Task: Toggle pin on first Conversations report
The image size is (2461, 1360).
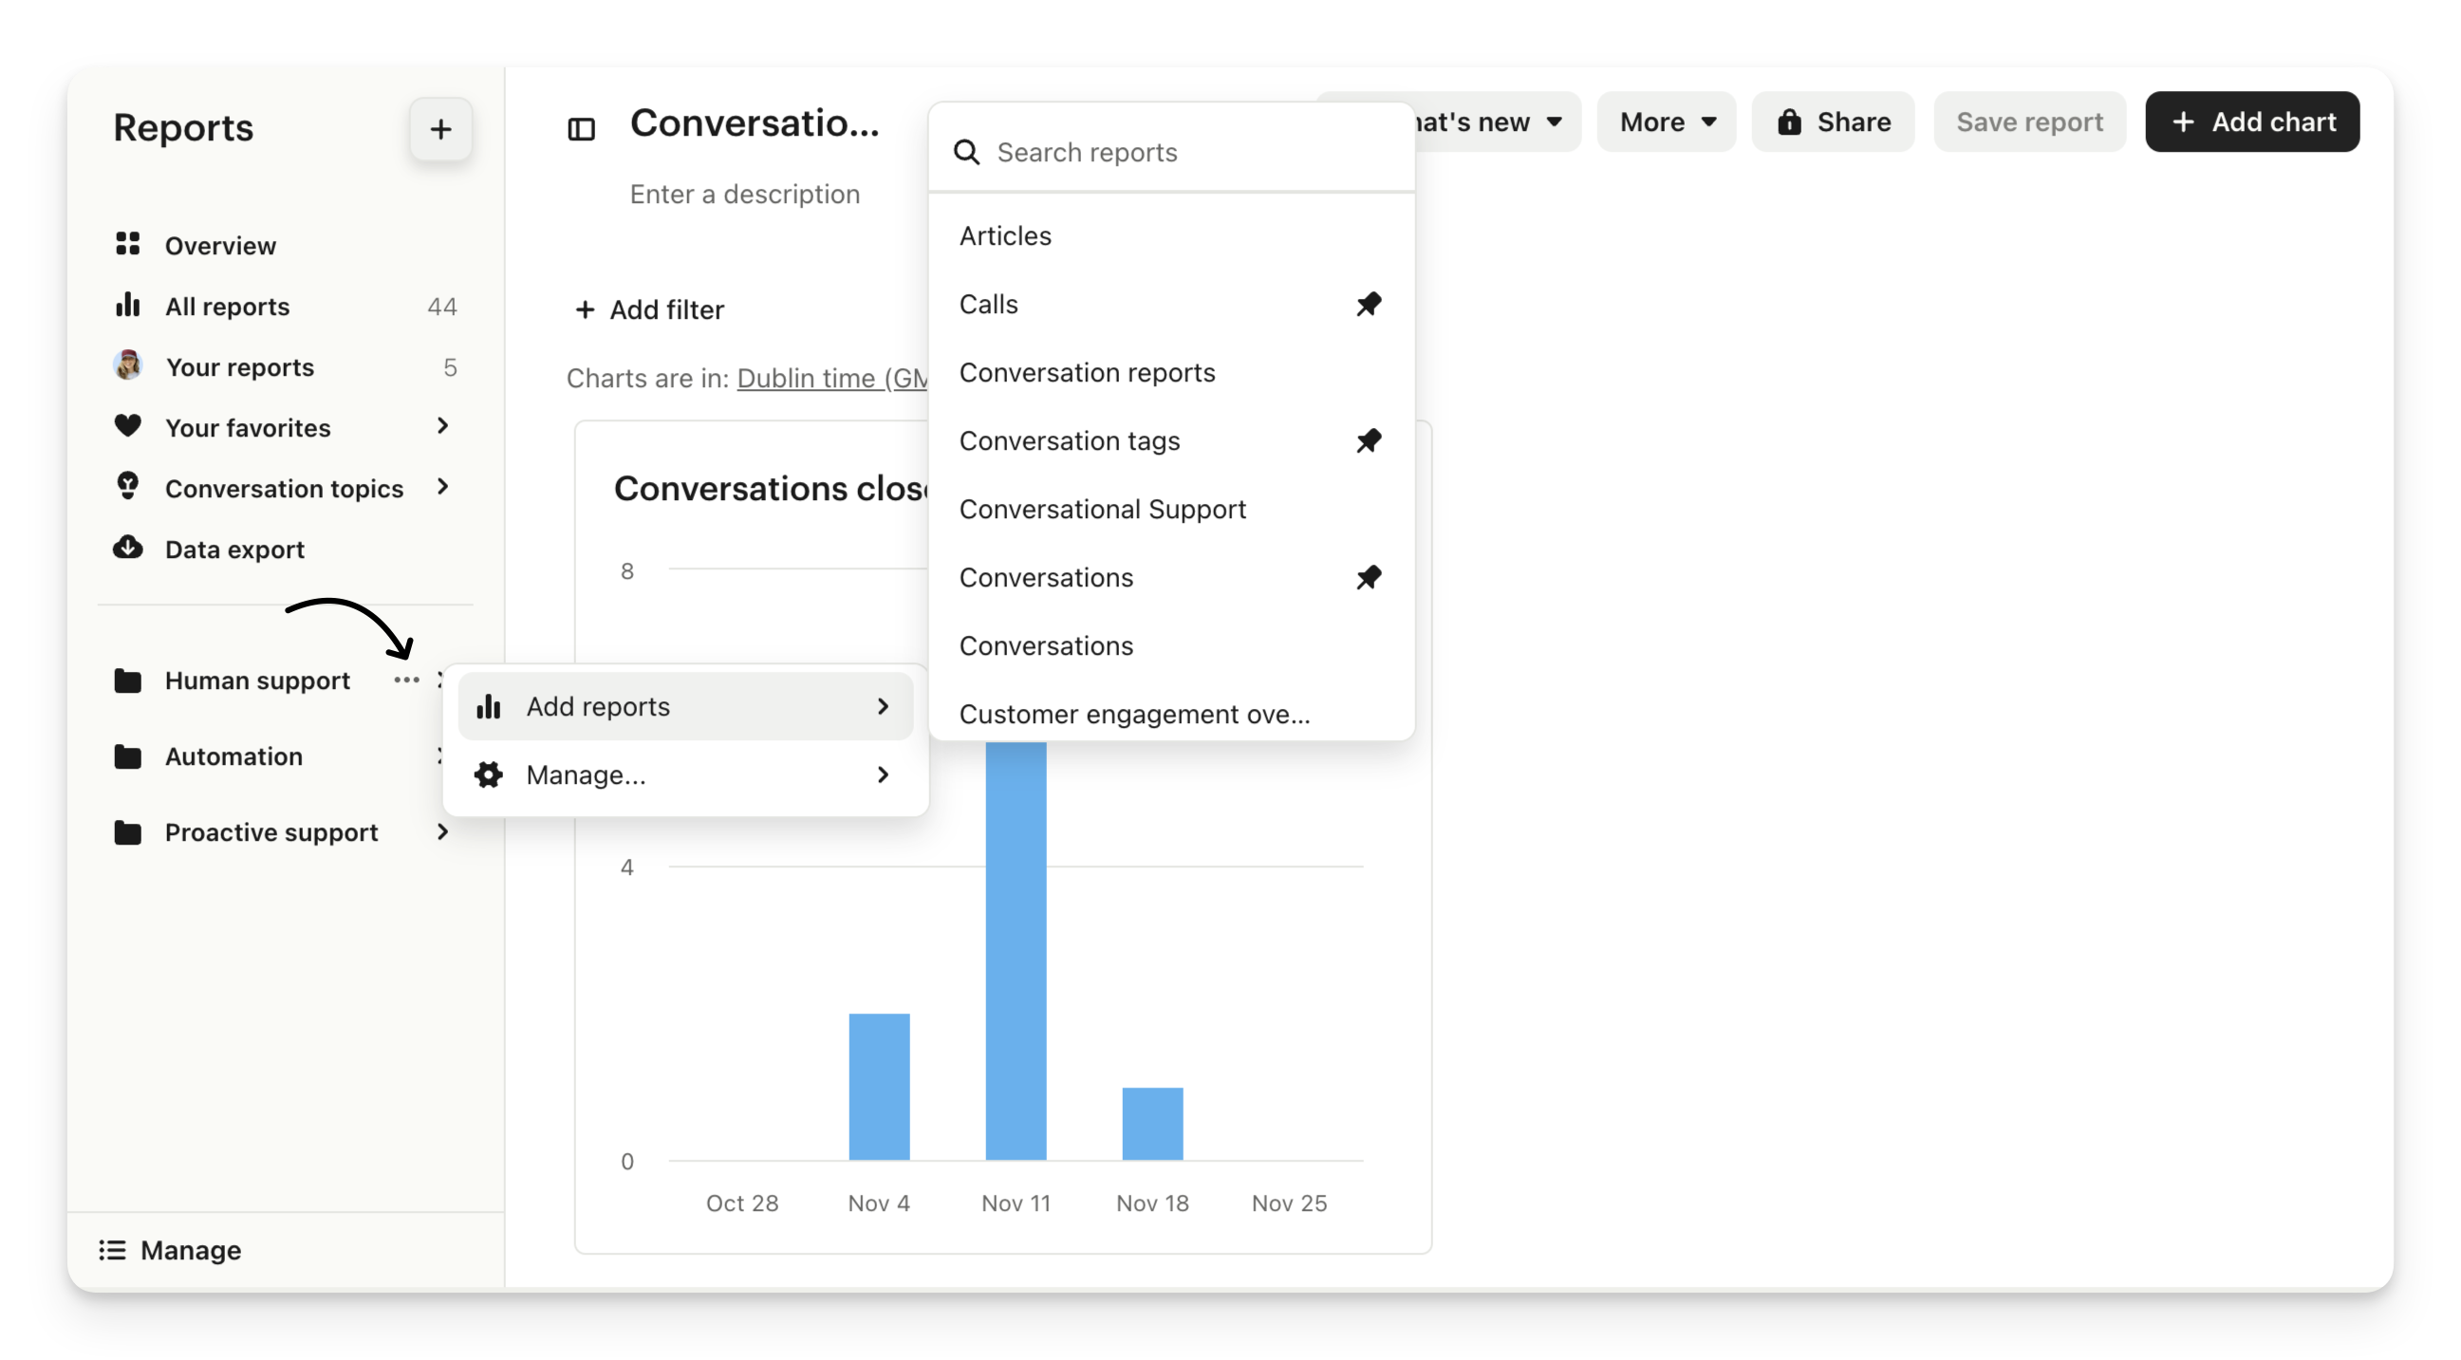Action: pos(1368,577)
